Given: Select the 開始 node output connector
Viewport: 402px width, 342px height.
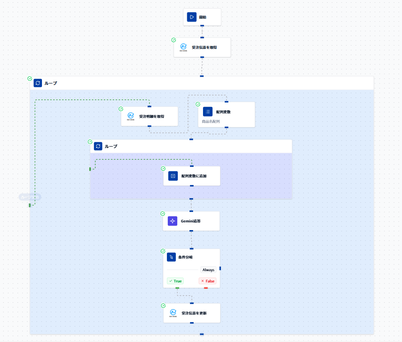Looking at the screenshot, I should pyautogui.click(x=202, y=26).
